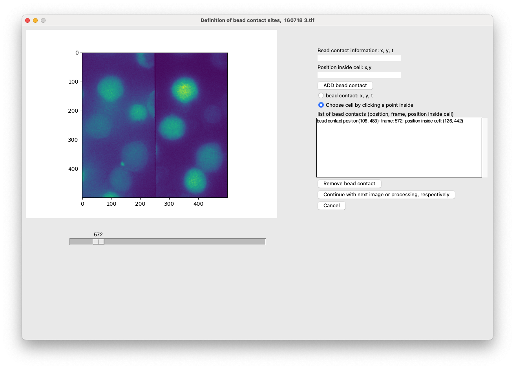Minimize the window with the yellow button
This screenshot has height=369, width=515.
click(35, 20)
